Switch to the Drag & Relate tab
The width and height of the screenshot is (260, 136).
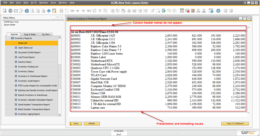(30, 34)
